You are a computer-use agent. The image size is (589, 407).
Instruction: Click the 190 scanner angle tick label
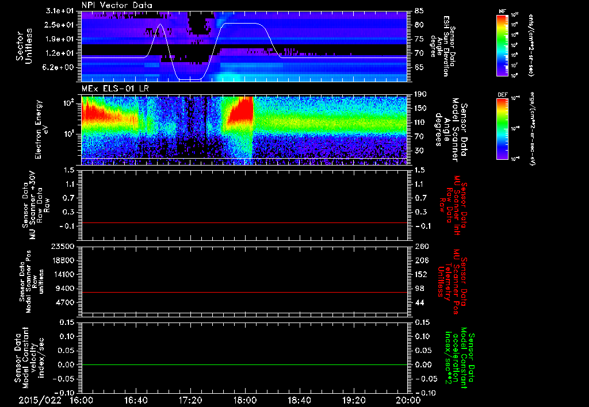pos(420,94)
